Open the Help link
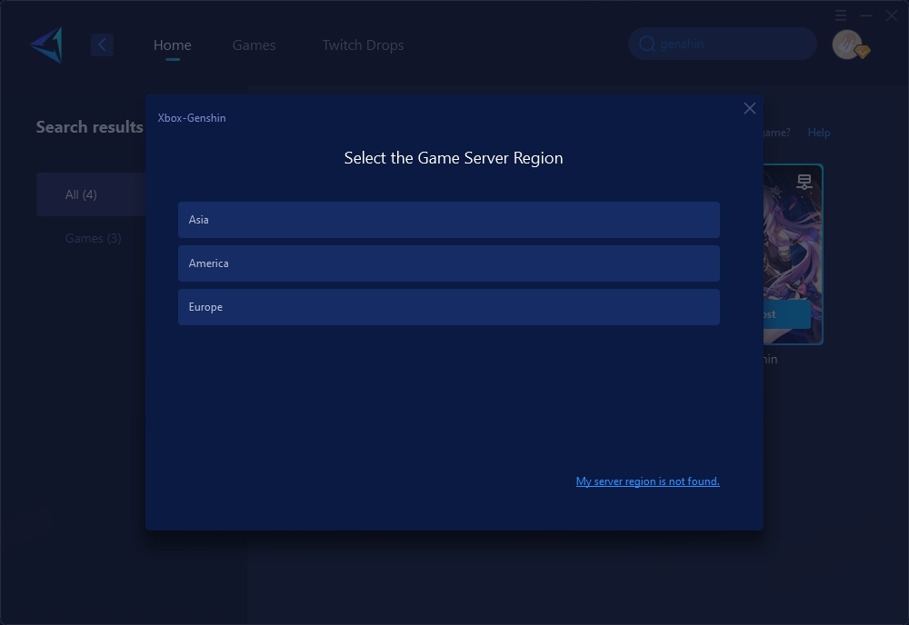 pyautogui.click(x=819, y=133)
